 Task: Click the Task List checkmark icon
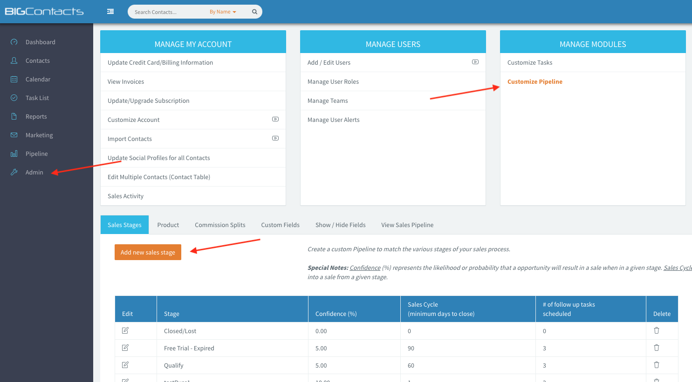(14, 98)
